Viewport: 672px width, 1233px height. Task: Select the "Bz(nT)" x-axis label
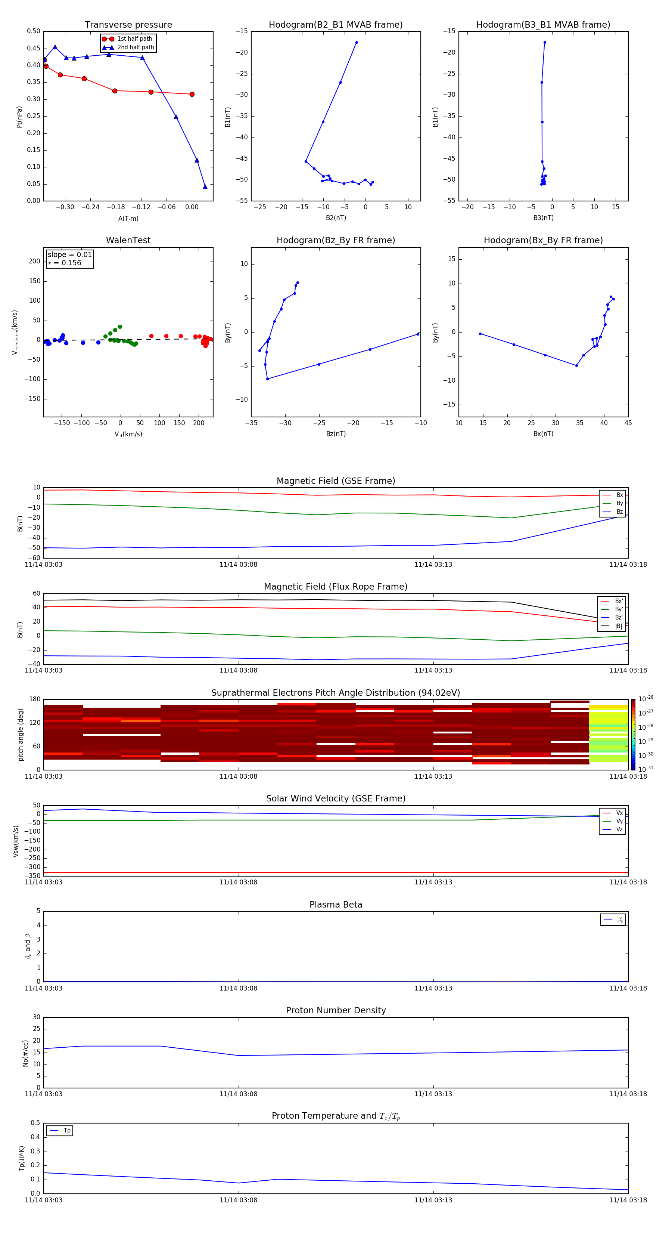tap(336, 434)
